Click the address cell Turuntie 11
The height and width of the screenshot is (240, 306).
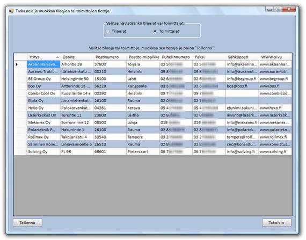click(77, 115)
